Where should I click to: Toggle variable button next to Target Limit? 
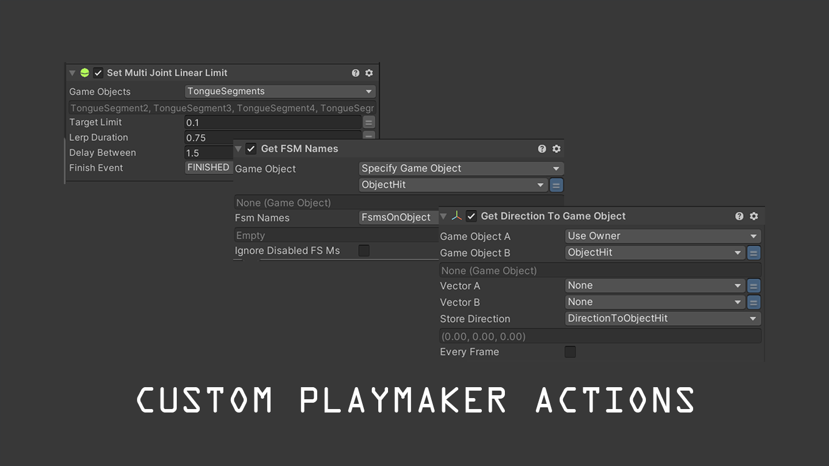(369, 122)
